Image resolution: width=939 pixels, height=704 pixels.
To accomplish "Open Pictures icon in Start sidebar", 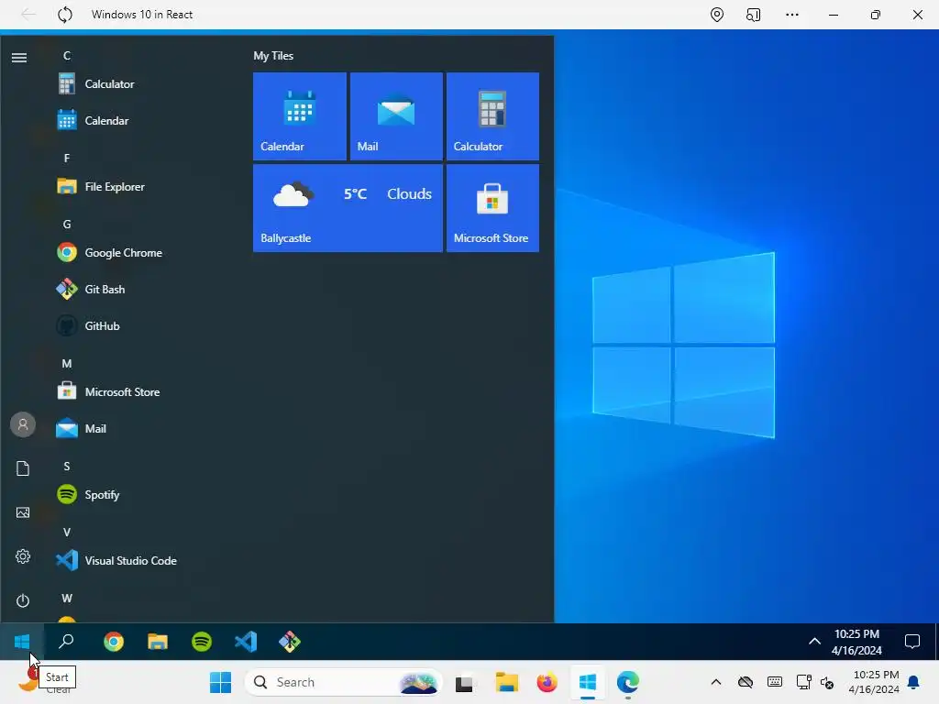I will click(x=23, y=512).
